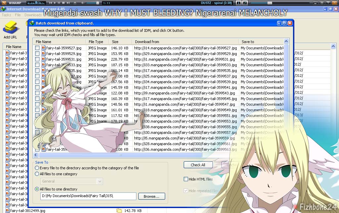
Task: Open Winamp file info icon
Action: [x=239, y=3]
